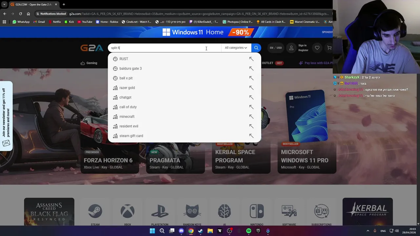This screenshot has height=236, width=420.
Task: Open the Forza Horizon 6 product card
Action: pos(110,160)
